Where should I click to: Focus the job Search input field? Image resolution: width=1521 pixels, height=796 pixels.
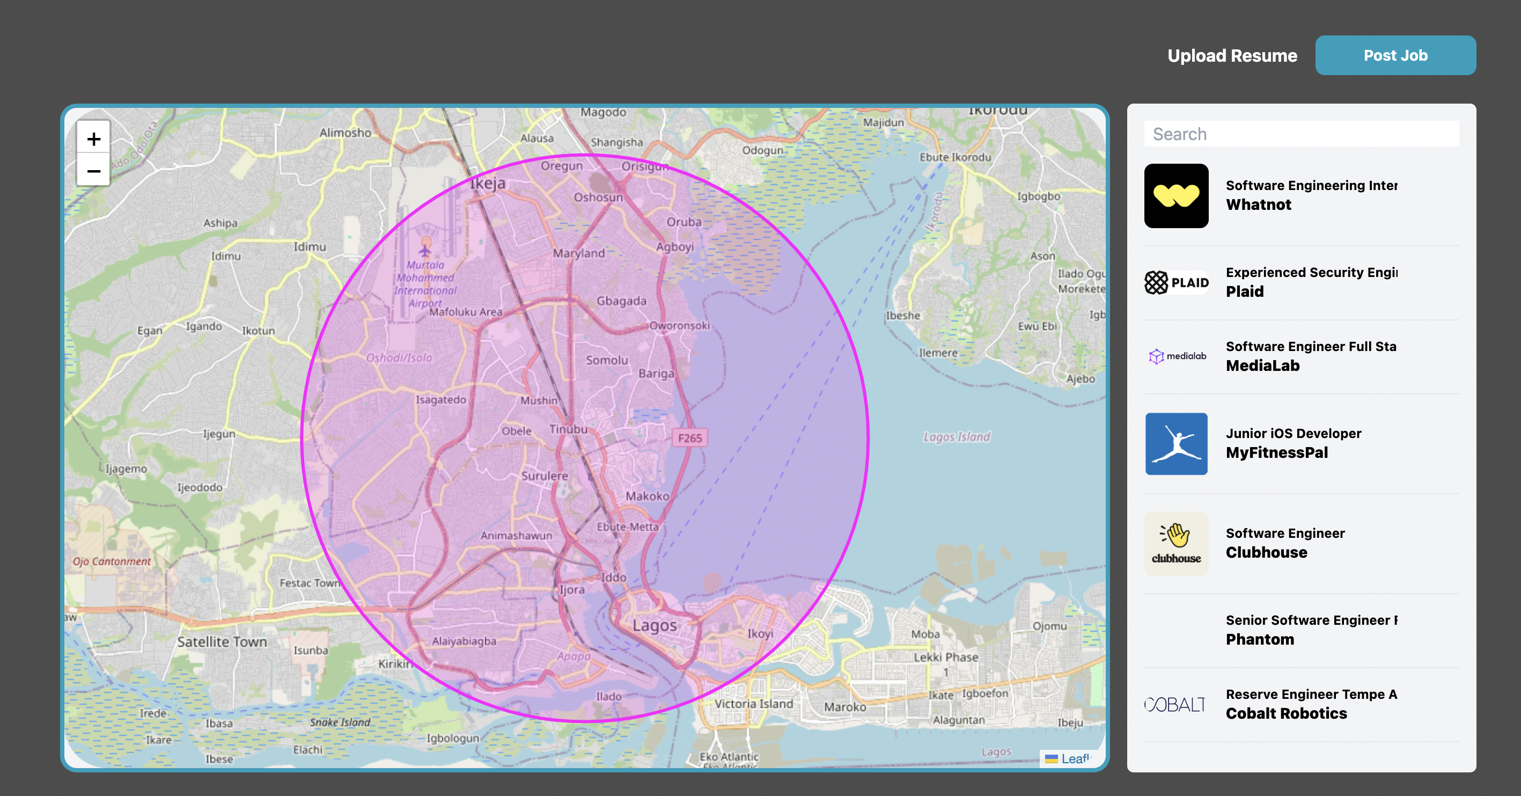point(1300,134)
